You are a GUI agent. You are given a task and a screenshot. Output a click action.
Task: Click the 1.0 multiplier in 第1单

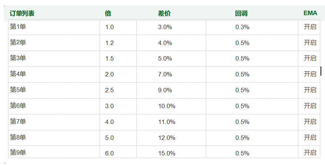click(x=110, y=27)
